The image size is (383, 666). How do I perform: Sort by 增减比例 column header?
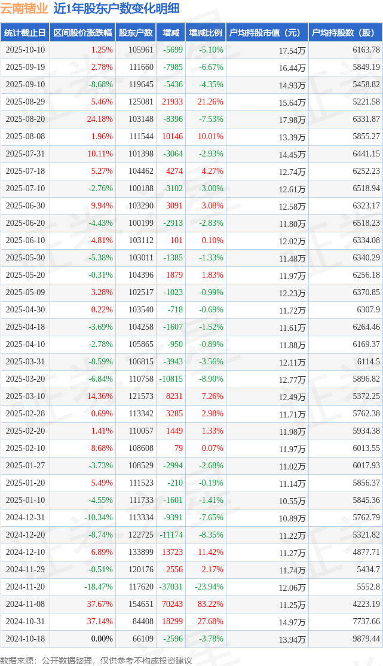tap(206, 33)
